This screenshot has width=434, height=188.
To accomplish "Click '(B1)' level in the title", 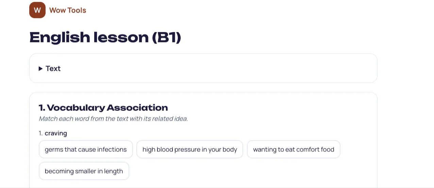I will tap(166, 38).
